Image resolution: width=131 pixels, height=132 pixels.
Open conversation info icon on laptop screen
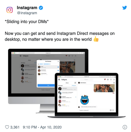click(x=114, y=83)
